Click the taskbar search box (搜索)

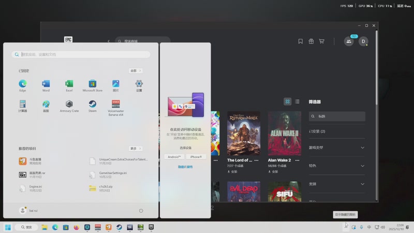click(x=26, y=227)
